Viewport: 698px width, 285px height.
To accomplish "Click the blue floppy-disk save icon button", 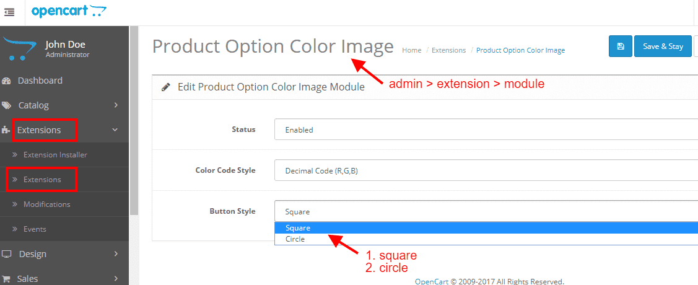I will (x=620, y=46).
